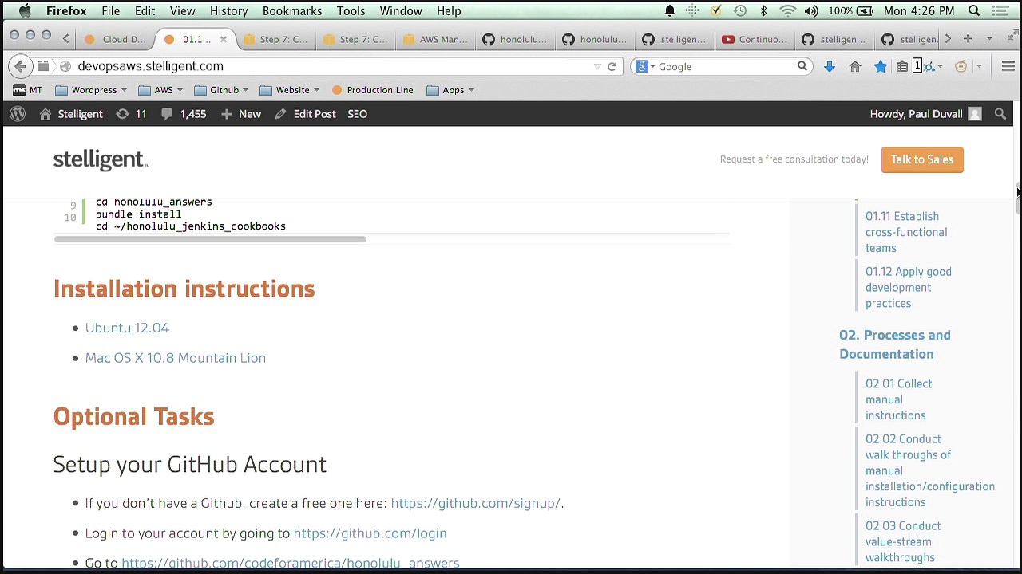Click the WordPress logo in admin bar
The width and height of the screenshot is (1022, 574).
(x=18, y=114)
